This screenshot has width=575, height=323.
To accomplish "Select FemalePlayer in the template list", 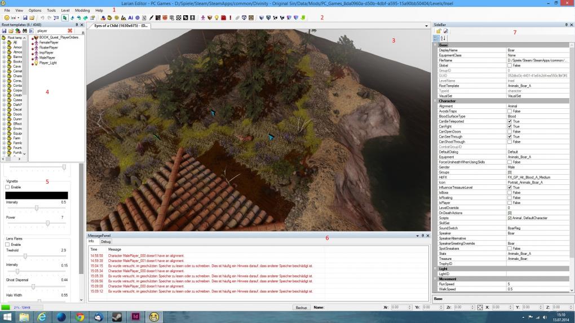I will tap(49, 42).
